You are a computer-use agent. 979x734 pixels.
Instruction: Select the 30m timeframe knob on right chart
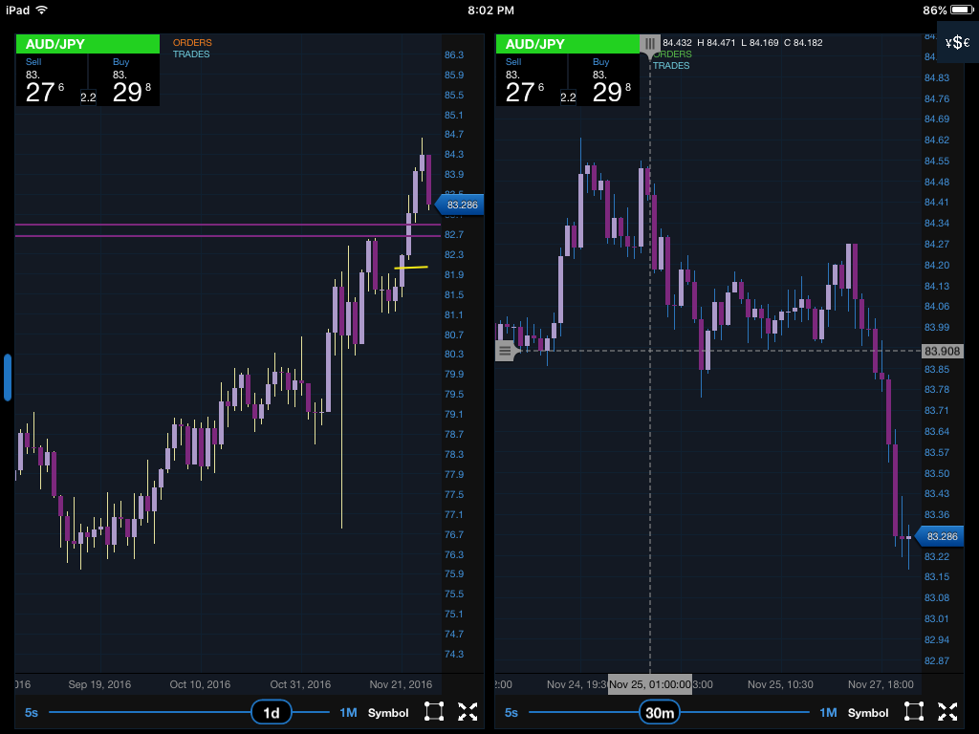[660, 712]
